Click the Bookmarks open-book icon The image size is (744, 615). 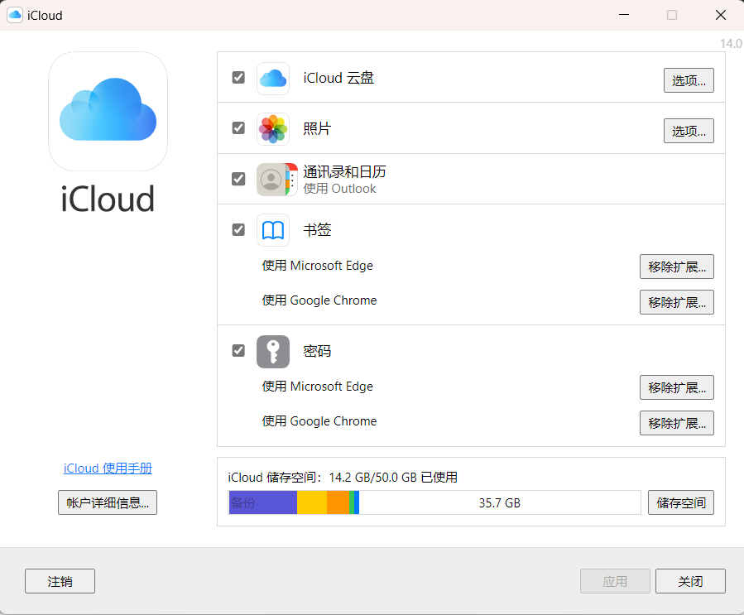273,230
